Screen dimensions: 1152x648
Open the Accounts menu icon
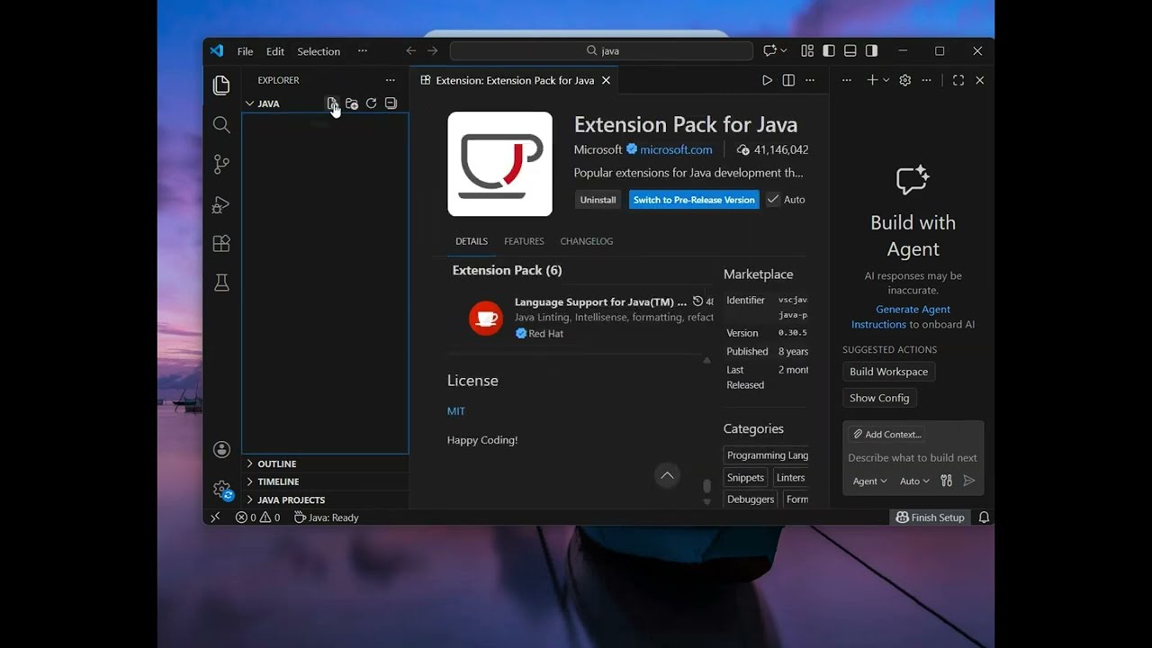tap(221, 449)
